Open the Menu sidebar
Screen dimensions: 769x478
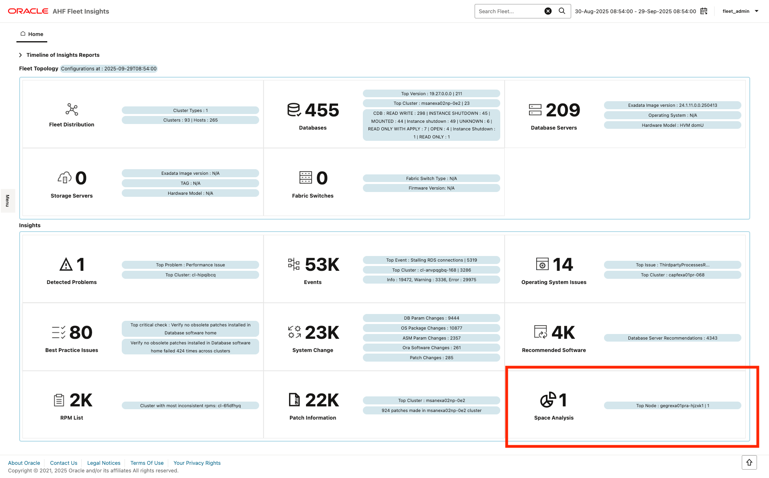[7, 200]
